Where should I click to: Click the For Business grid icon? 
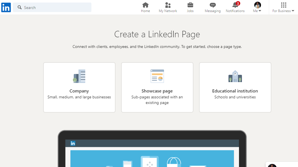coord(283,5)
